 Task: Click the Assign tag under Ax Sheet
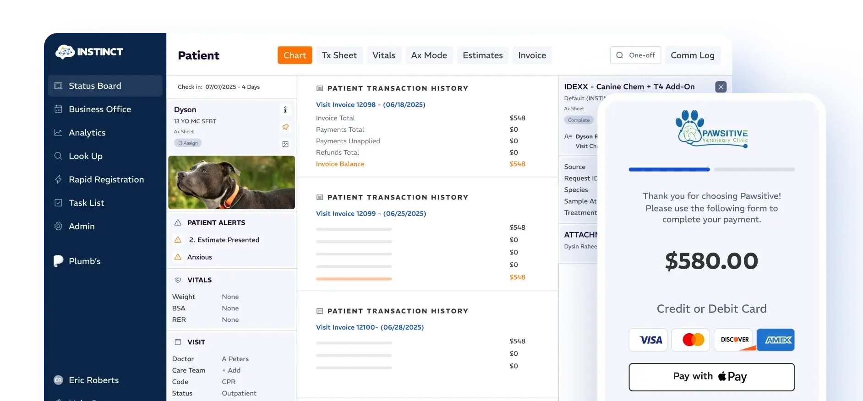[x=188, y=143]
